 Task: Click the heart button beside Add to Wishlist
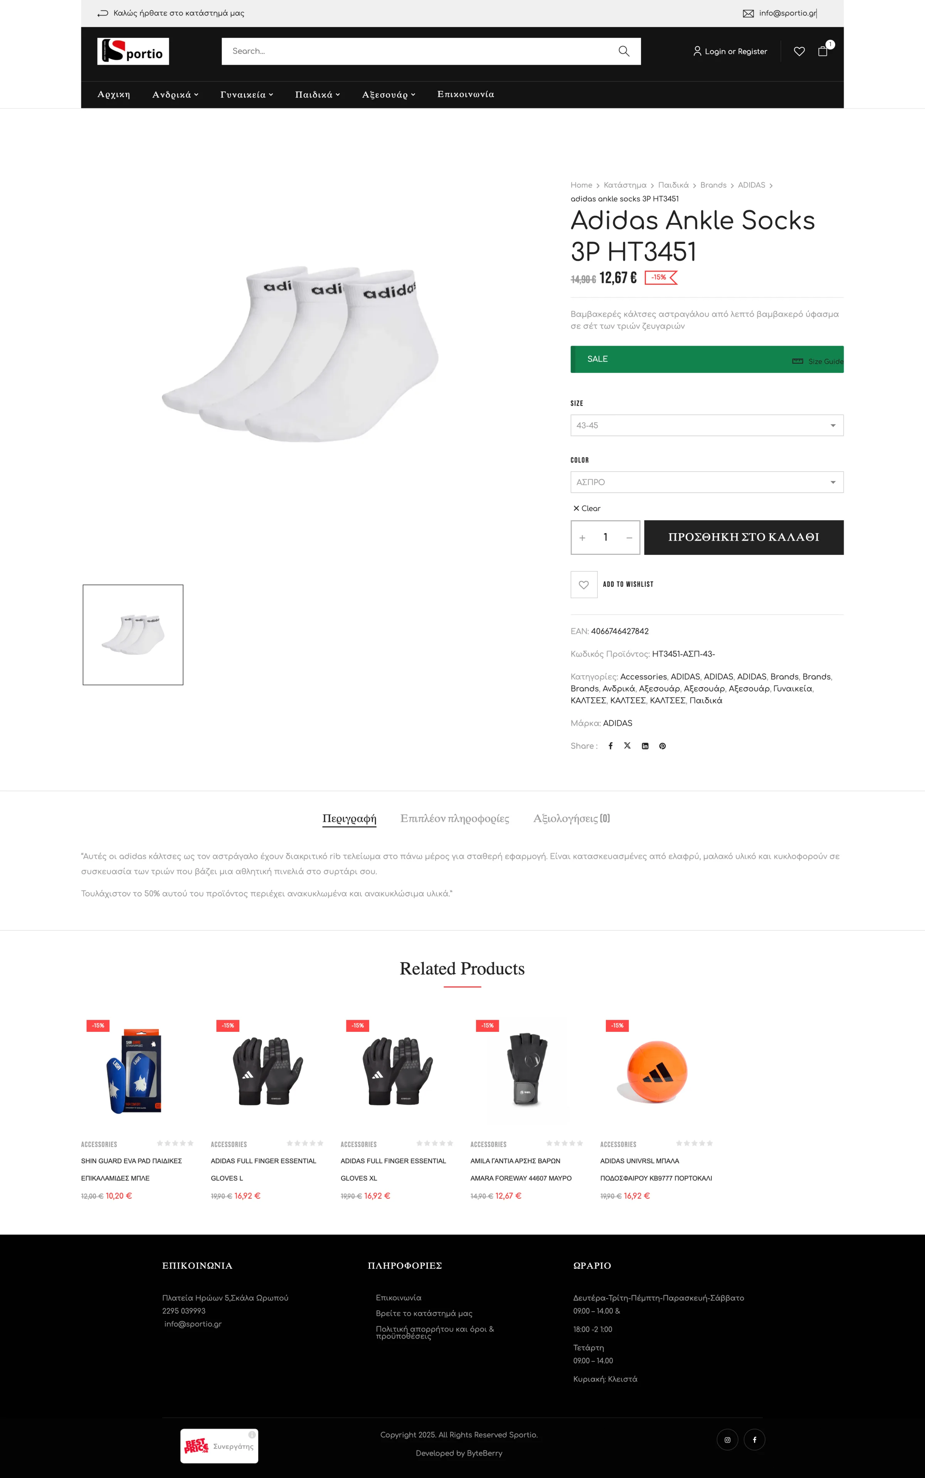pos(584,584)
